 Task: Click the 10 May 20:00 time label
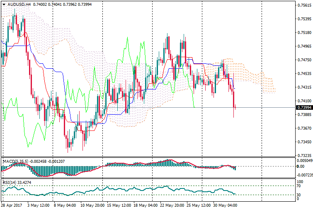tap(92, 205)
